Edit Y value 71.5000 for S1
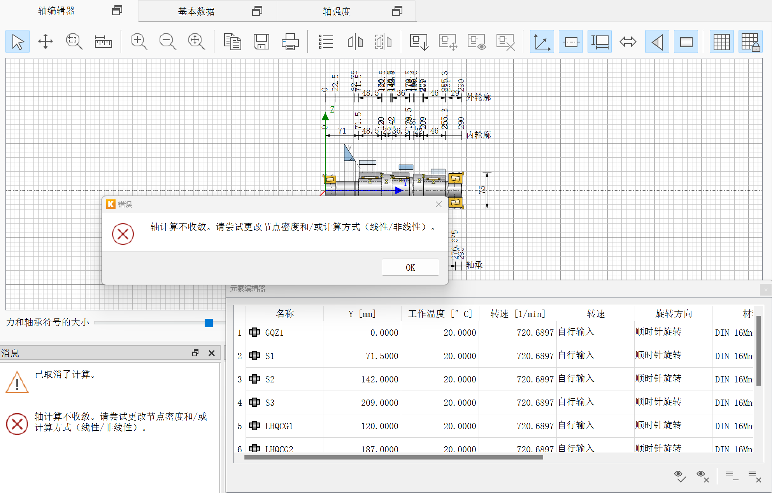This screenshot has width=772, height=493. click(x=362, y=356)
